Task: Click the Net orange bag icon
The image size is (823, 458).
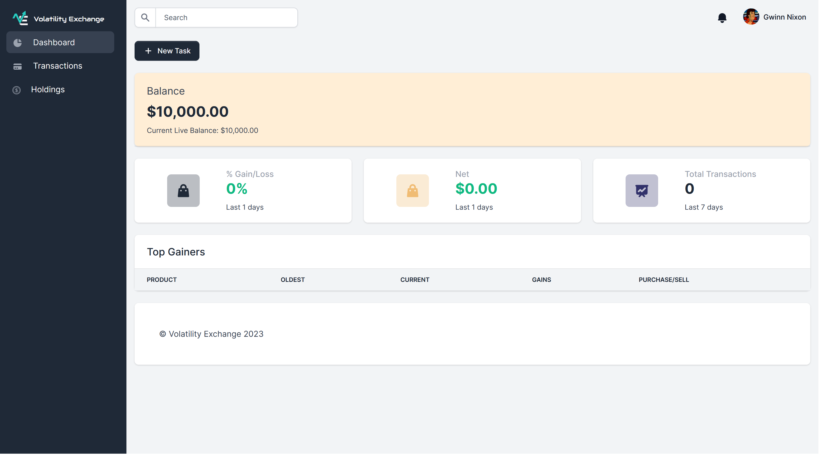Action: pyautogui.click(x=415, y=191)
